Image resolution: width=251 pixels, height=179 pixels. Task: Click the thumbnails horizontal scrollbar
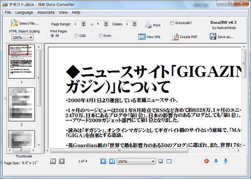tap(22, 150)
